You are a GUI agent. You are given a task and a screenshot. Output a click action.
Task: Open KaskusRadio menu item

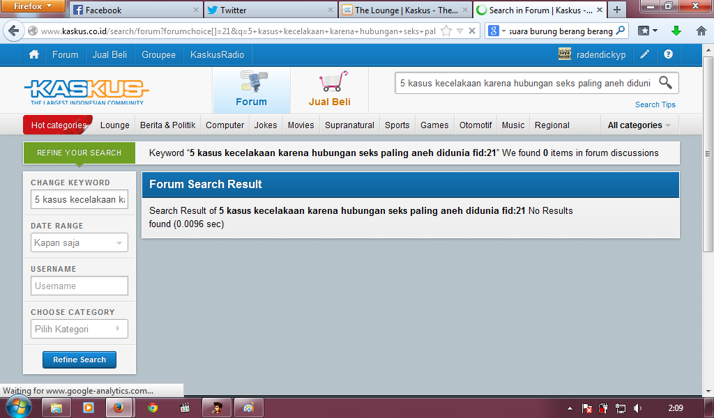pos(218,54)
